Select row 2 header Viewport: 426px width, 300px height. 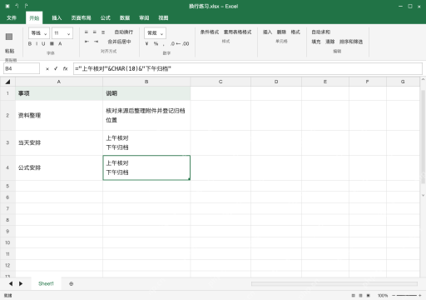(x=7, y=115)
